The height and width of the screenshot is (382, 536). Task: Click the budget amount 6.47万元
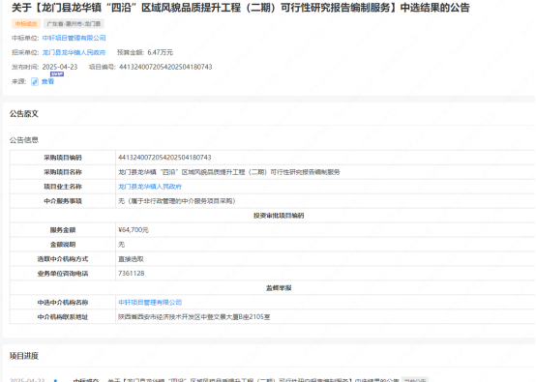161,52
